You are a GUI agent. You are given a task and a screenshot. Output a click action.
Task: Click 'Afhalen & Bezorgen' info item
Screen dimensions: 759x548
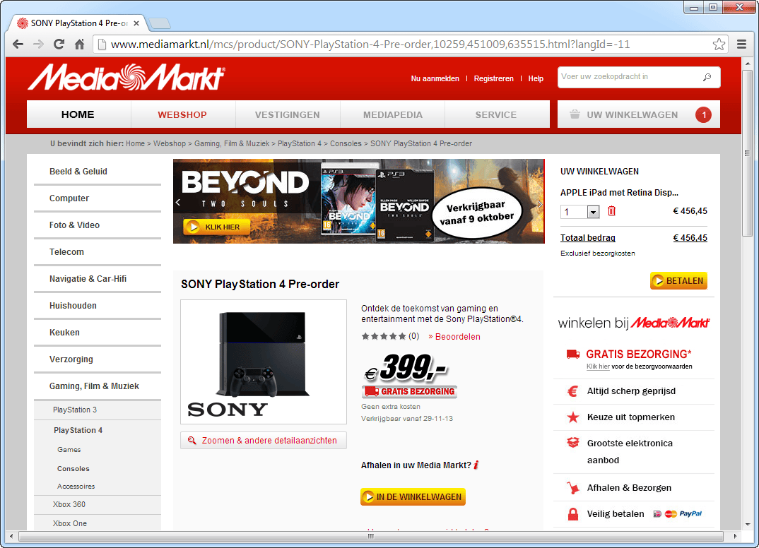[x=629, y=487]
